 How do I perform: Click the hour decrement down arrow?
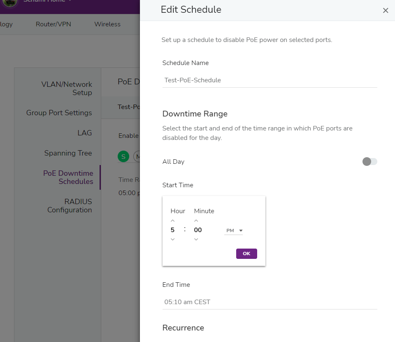tap(172, 239)
